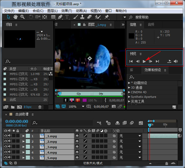This screenshot has width=185, height=168.
Task: Switch to the 库 tab
Action: [132, 70]
